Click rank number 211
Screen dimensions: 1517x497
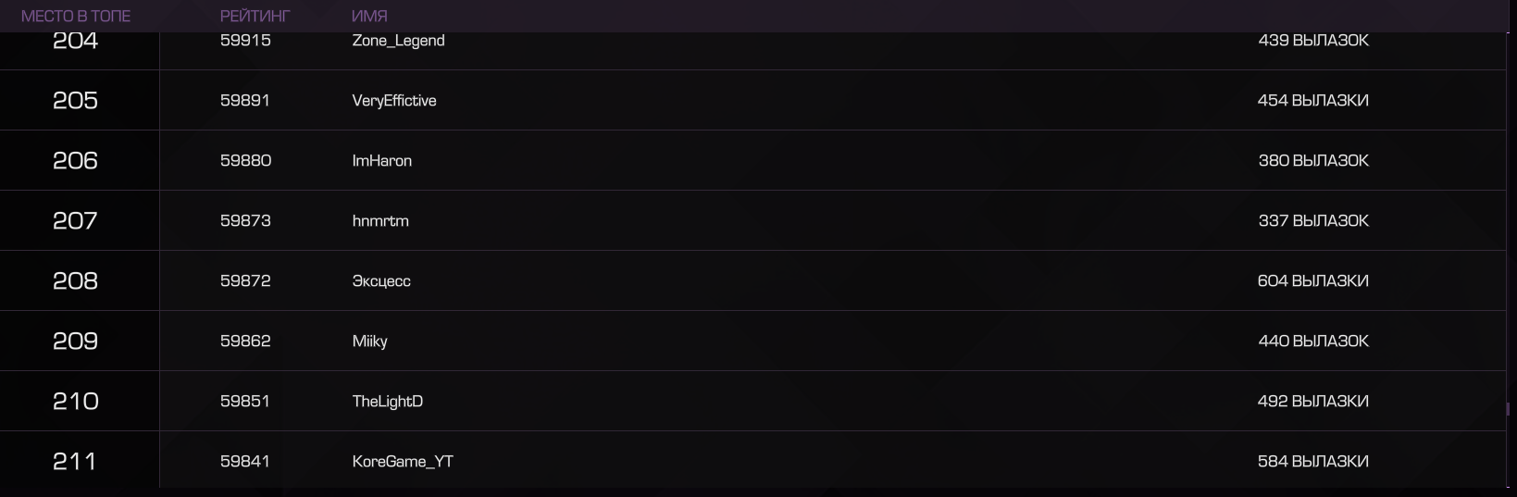[x=74, y=462]
